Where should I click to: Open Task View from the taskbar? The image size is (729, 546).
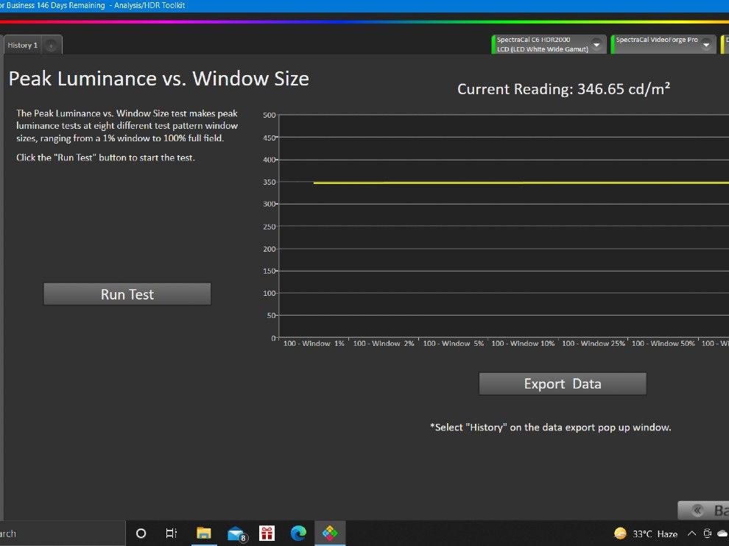[x=172, y=533]
